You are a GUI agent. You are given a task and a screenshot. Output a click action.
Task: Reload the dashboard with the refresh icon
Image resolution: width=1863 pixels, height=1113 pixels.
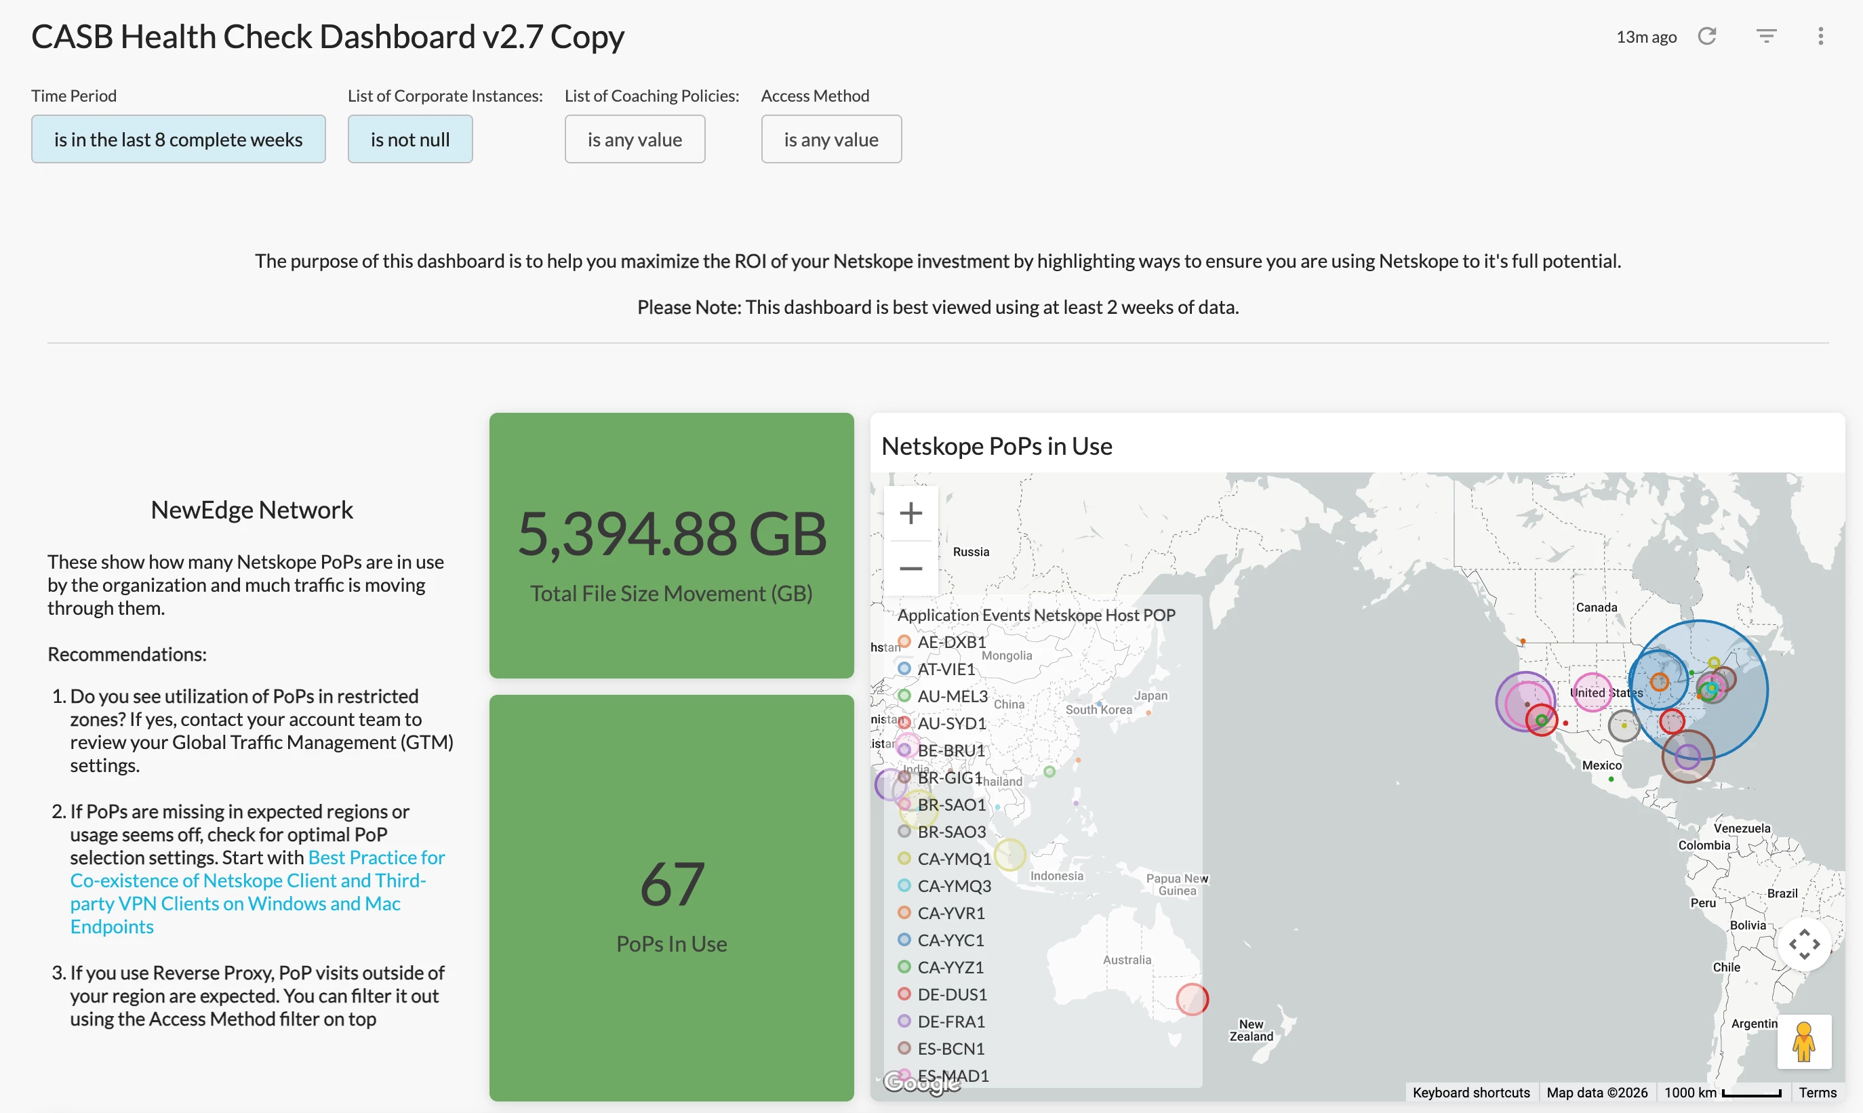[x=1707, y=36]
